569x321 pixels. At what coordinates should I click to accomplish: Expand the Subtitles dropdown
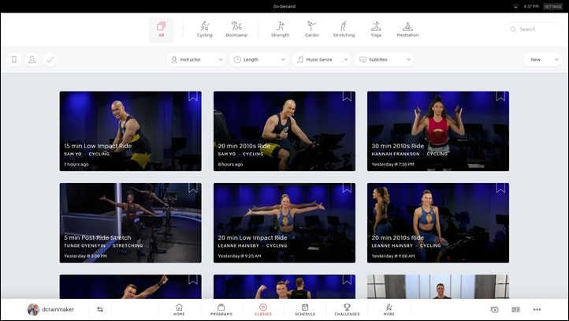point(385,60)
